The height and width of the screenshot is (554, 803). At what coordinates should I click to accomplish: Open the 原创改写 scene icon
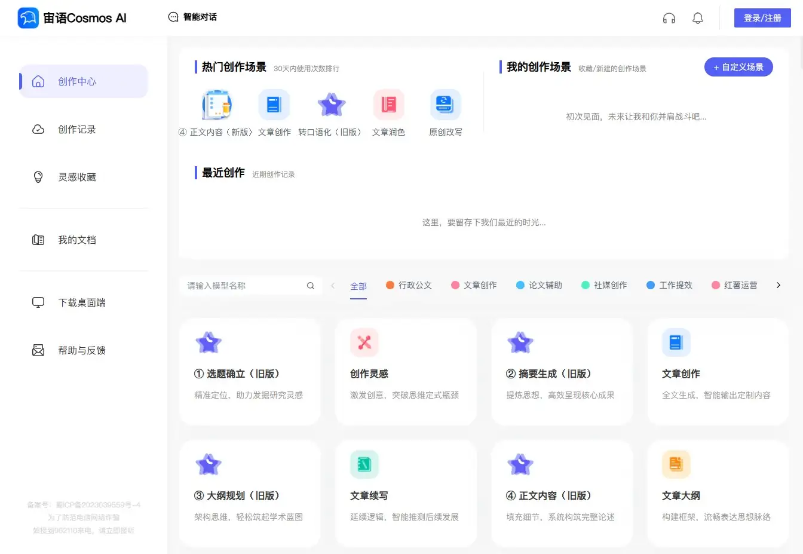[445, 104]
